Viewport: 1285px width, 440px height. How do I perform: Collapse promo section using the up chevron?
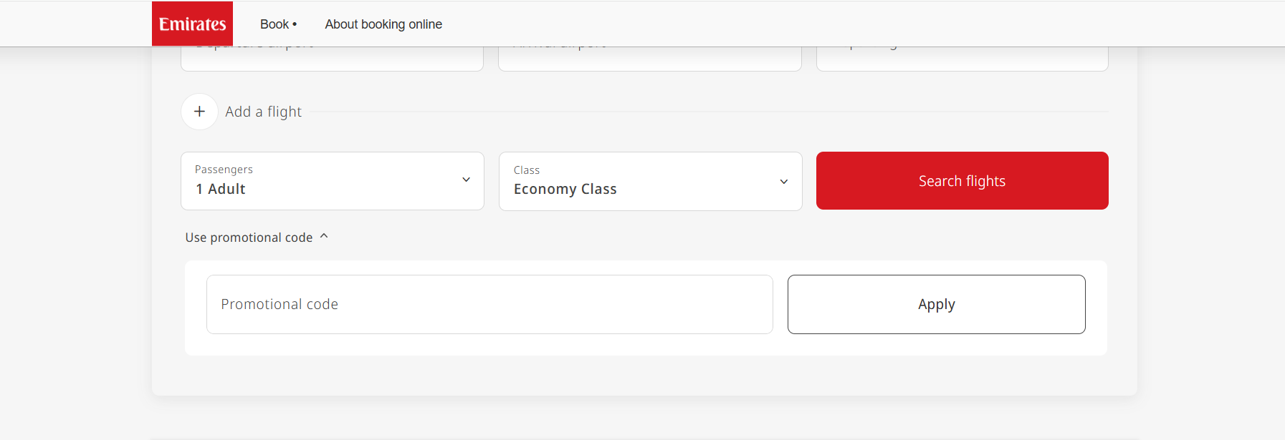pos(324,236)
